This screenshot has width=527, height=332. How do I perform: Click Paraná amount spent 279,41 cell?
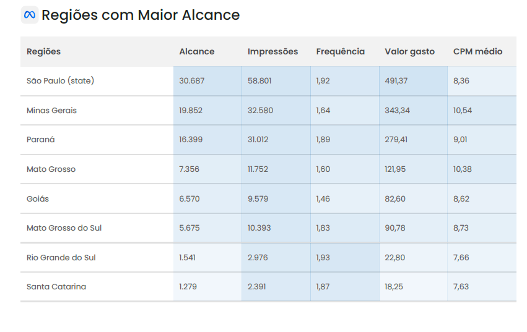[x=396, y=140]
